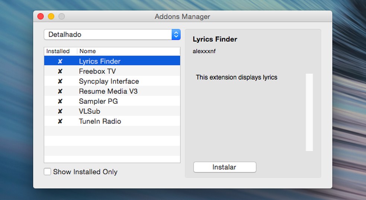Choose the VLSub addon in the list
The height and width of the screenshot is (200, 366).
coord(90,112)
